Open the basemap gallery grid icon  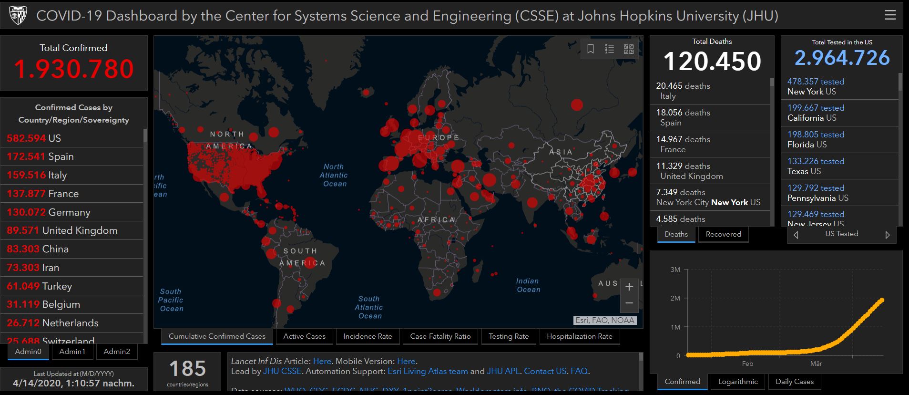(628, 49)
